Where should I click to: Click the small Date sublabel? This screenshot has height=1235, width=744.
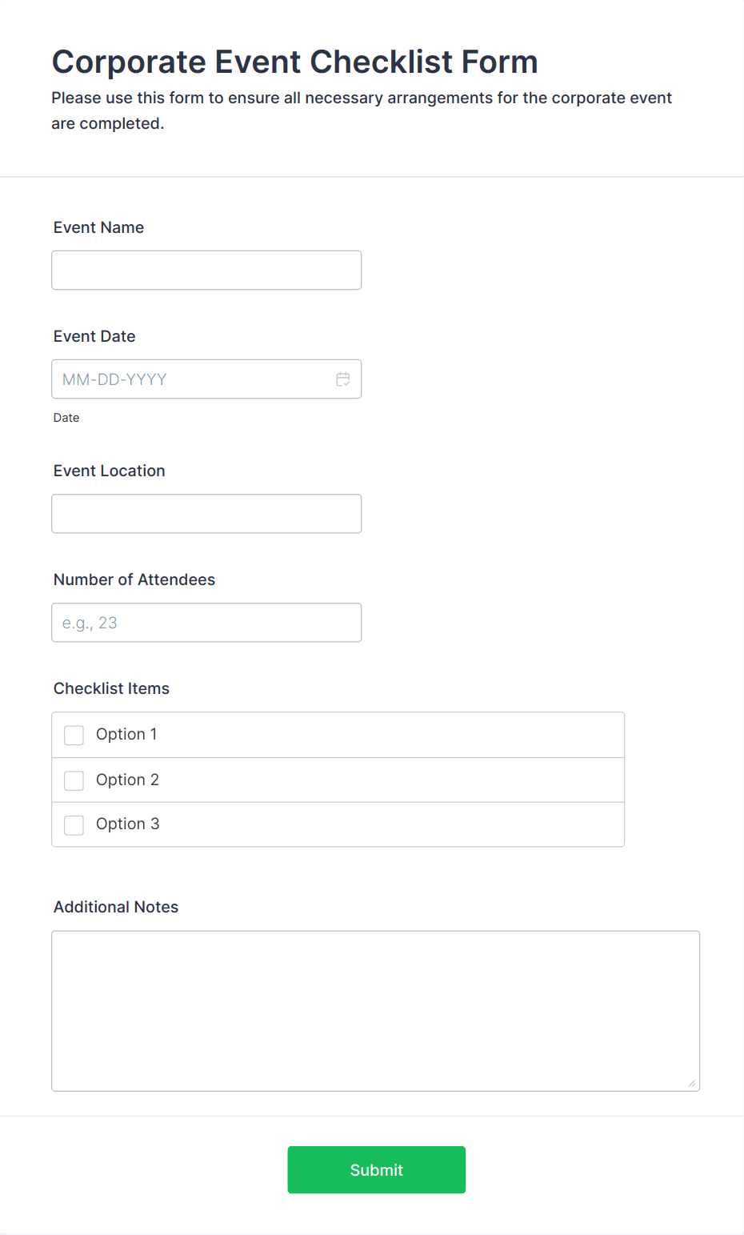pyautogui.click(x=66, y=418)
